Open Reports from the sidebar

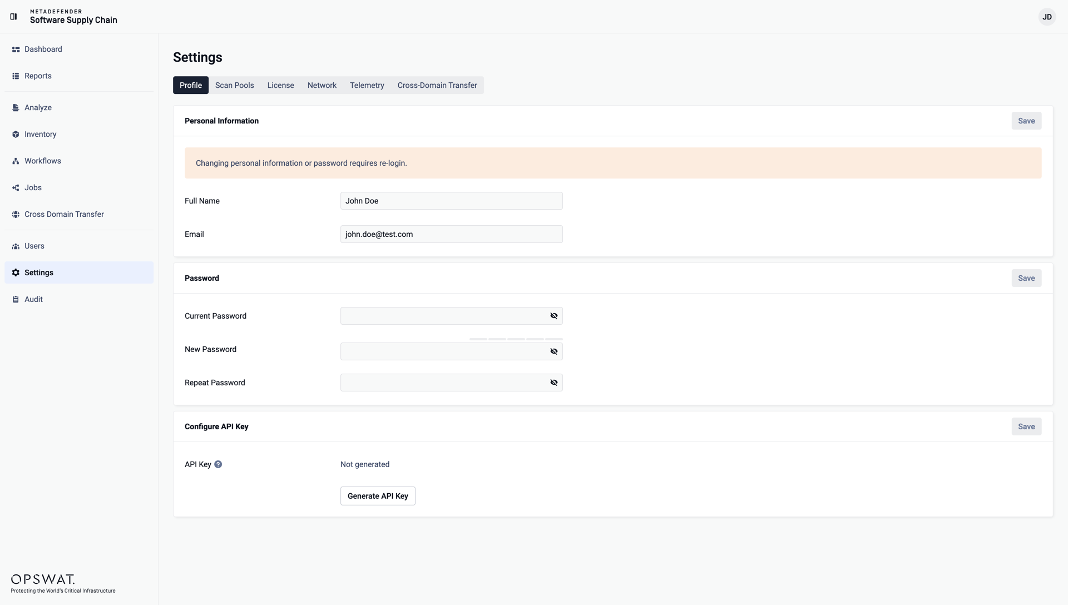[x=79, y=76]
